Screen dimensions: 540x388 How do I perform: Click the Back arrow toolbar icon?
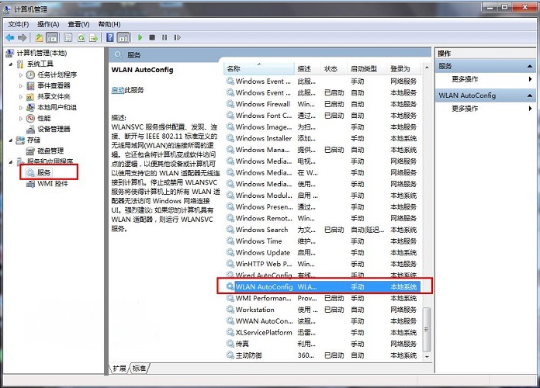pos(10,37)
